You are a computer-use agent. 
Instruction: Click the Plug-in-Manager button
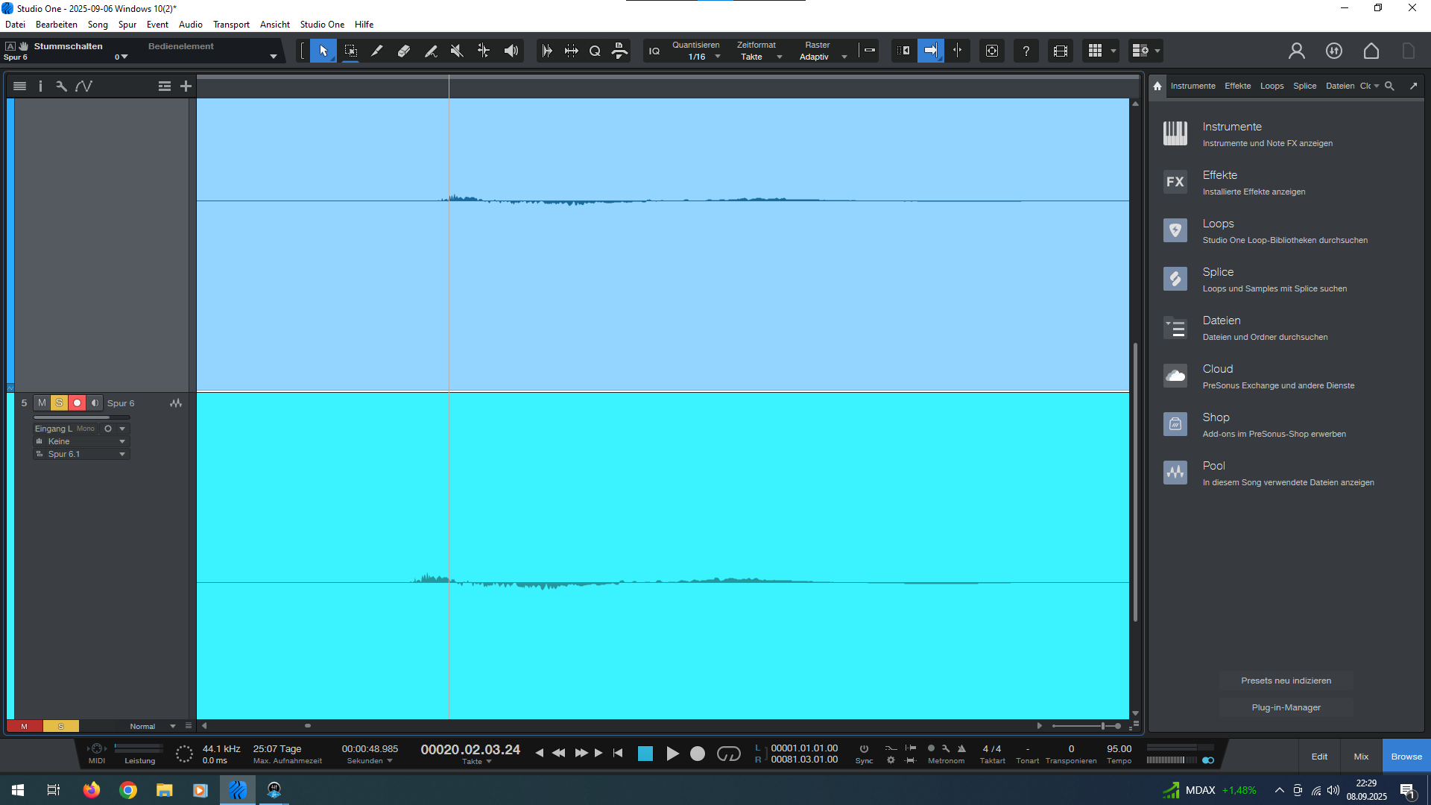(1286, 707)
